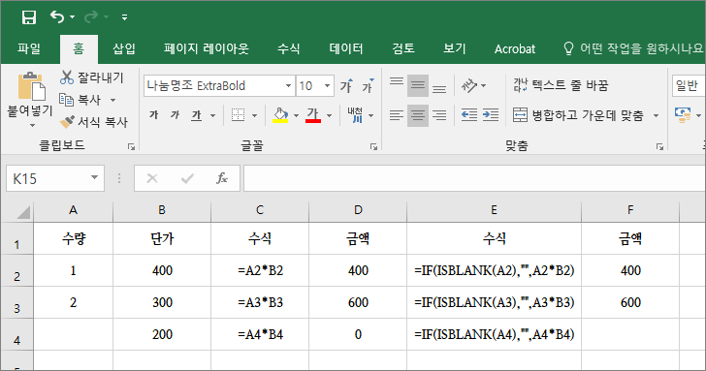Click 서식 복사 format painter
The height and width of the screenshot is (371, 706).
[94, 121]
